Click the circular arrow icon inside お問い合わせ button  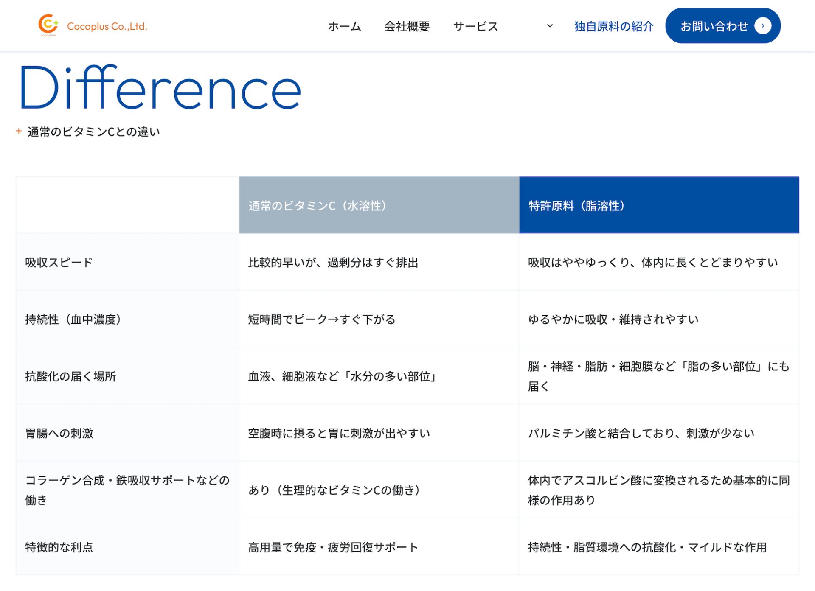pyautogui.click(x=764, y=25)
